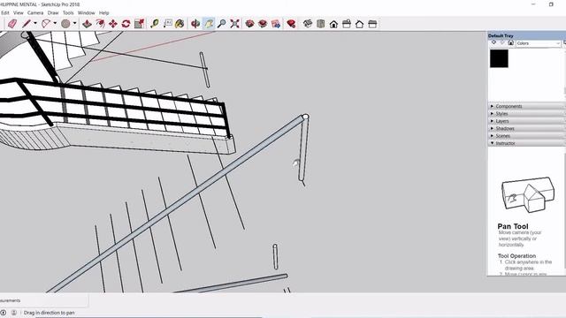Click the 'Pan Tool' instructor heading
This screenshot has height=318, width=566.
coord(513,226)
